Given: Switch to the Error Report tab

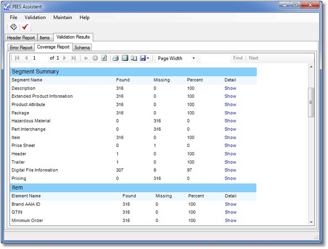Looking at the screenshot, I should 21,47.
